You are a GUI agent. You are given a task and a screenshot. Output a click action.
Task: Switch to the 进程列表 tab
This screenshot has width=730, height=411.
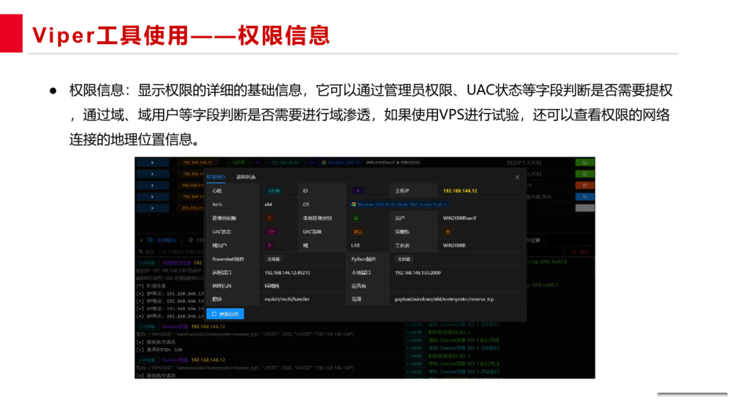tap(246, 177)
